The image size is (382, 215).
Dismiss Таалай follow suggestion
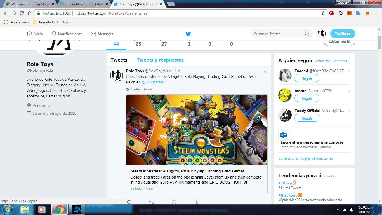[349, 71]
